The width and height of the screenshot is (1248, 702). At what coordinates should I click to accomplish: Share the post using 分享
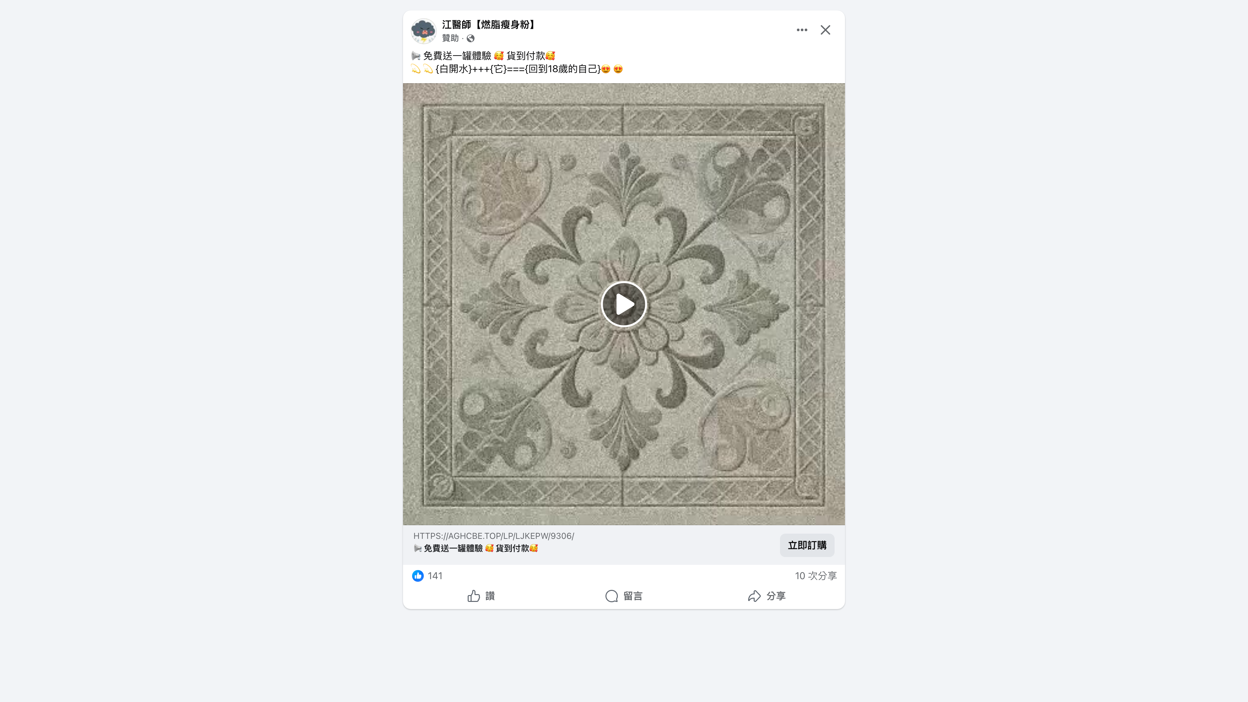click(767, 596)
